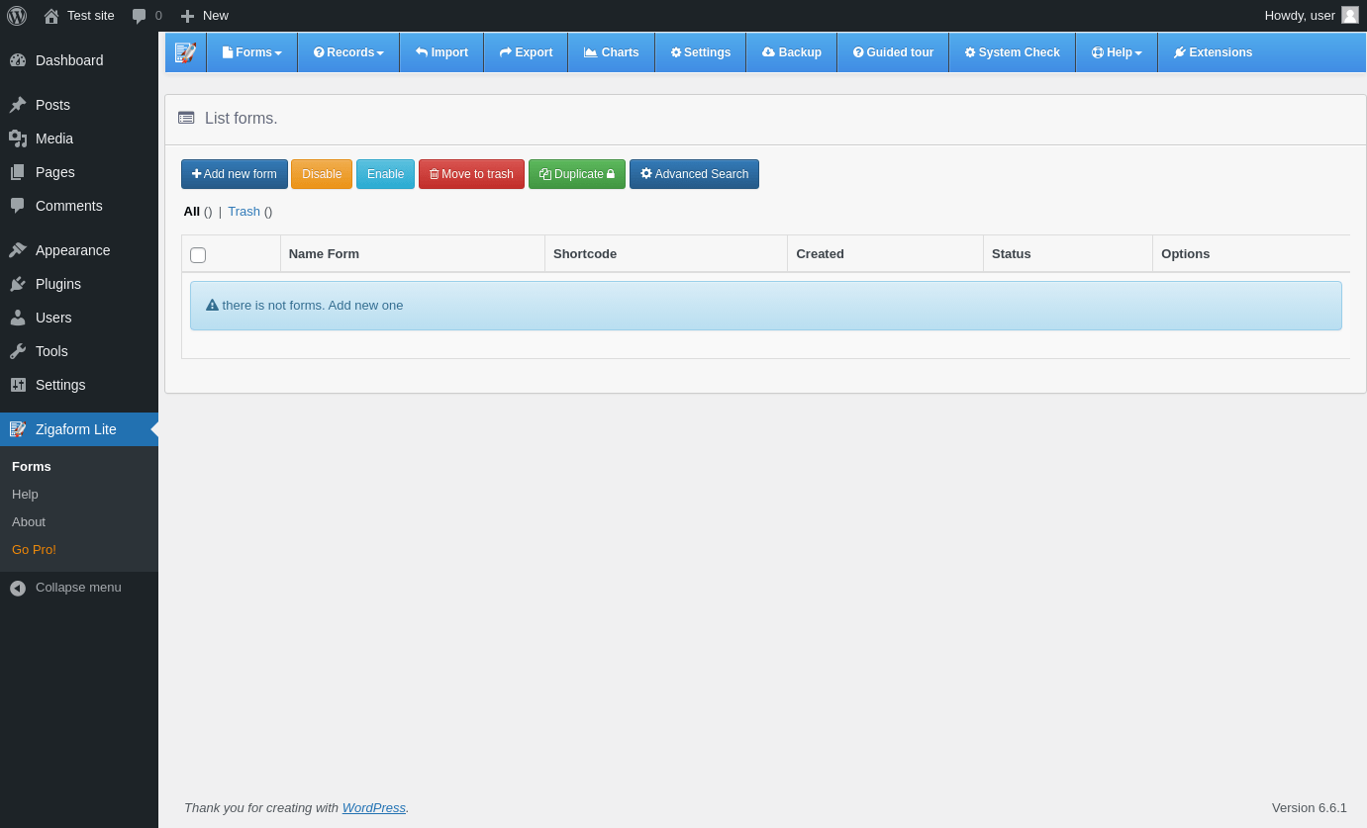The image size is (1367, 828).
Task: Click the green Duplicate button
Action: (x=577, y=174)
